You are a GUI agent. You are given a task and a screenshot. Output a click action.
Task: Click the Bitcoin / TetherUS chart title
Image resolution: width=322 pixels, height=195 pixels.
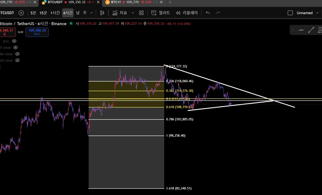point(33,24)
